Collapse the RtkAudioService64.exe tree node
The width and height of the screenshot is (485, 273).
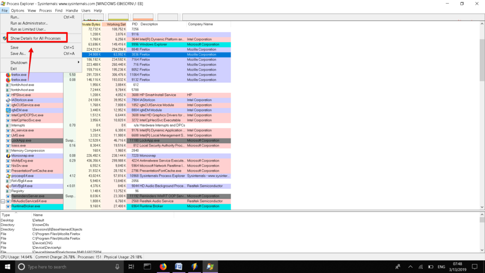coord(3,201)
